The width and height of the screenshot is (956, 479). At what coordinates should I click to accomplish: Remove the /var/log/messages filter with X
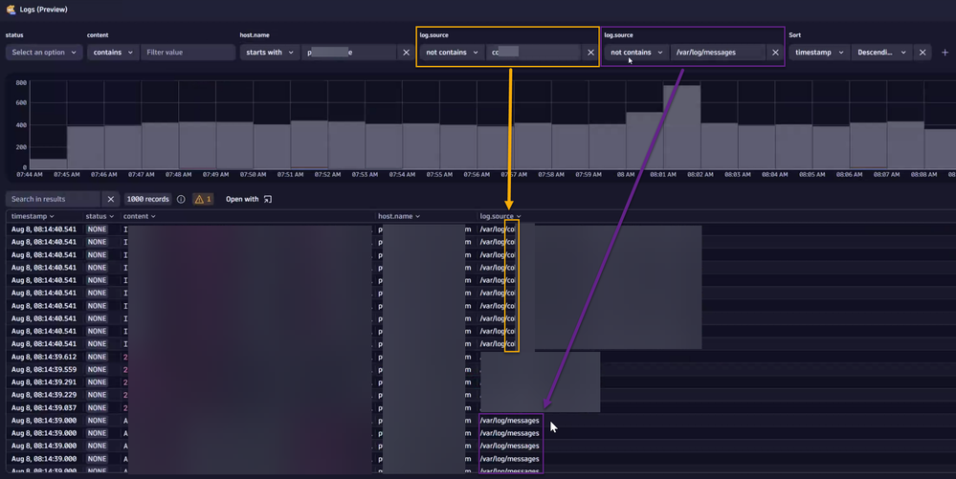coord(775,53)
